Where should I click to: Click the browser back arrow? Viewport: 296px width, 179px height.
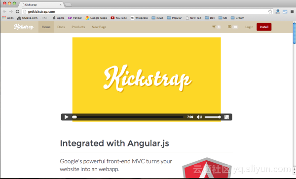tap(4, 11)
